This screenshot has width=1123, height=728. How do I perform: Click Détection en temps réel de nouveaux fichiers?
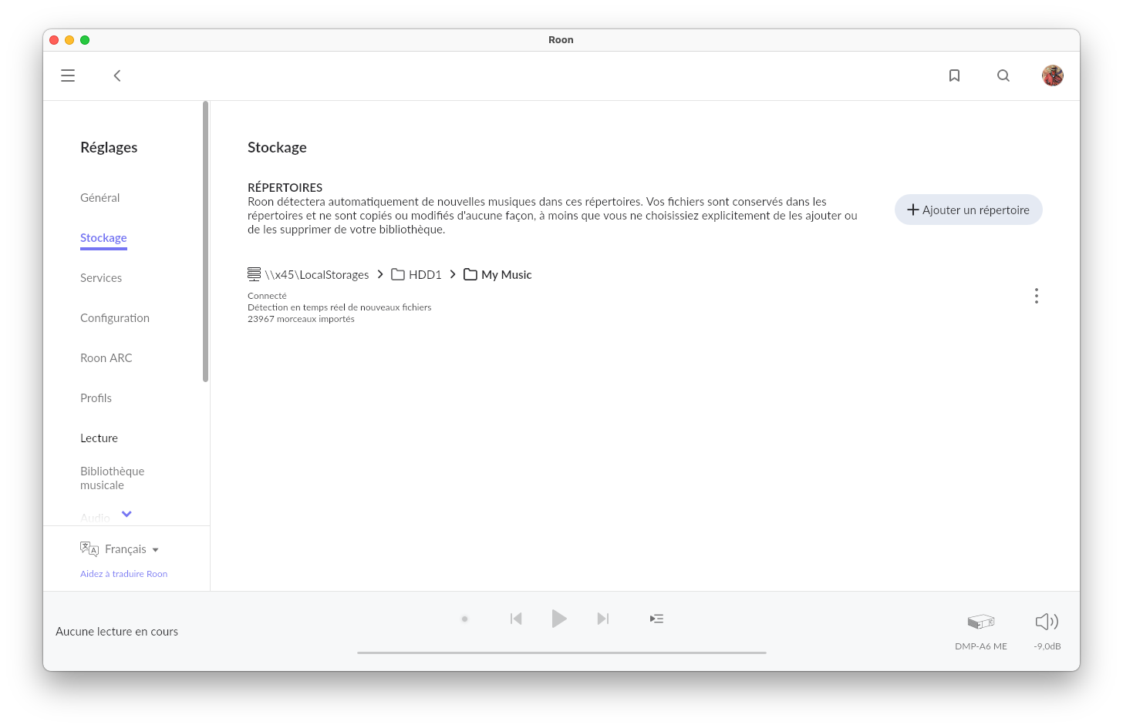point(339,307)
